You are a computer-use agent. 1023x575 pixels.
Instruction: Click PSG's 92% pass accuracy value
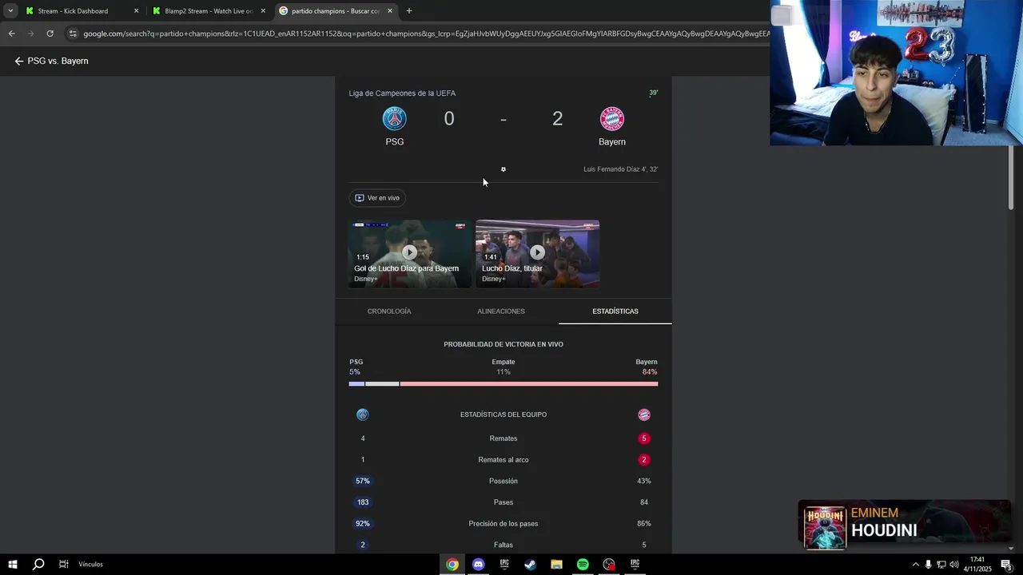pos(363,524)
